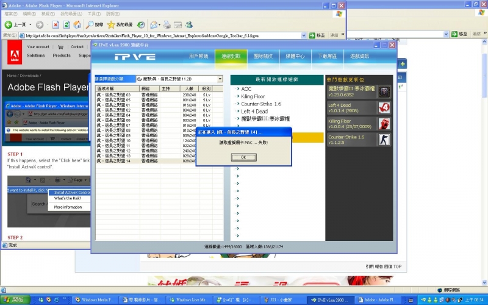Click Counter-Strike 1.6 in the new games list

[x=261, y=104]
